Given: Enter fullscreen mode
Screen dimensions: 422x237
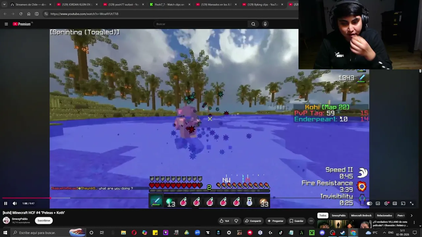Looking at the screenshot, I should click(x=412, y=203).
